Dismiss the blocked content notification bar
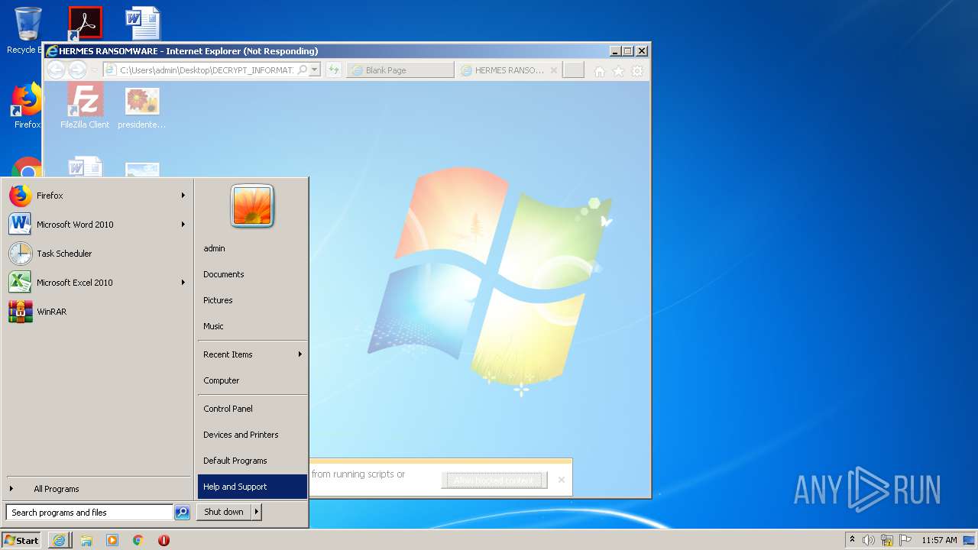 tap(562, 480)
